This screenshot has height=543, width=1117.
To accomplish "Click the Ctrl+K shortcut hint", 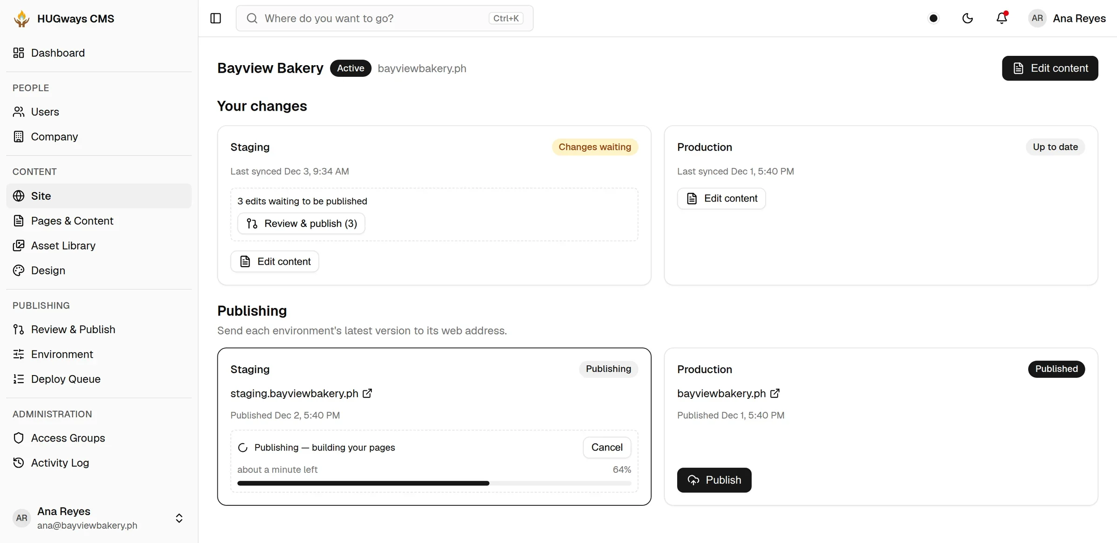I will [506, 18].
